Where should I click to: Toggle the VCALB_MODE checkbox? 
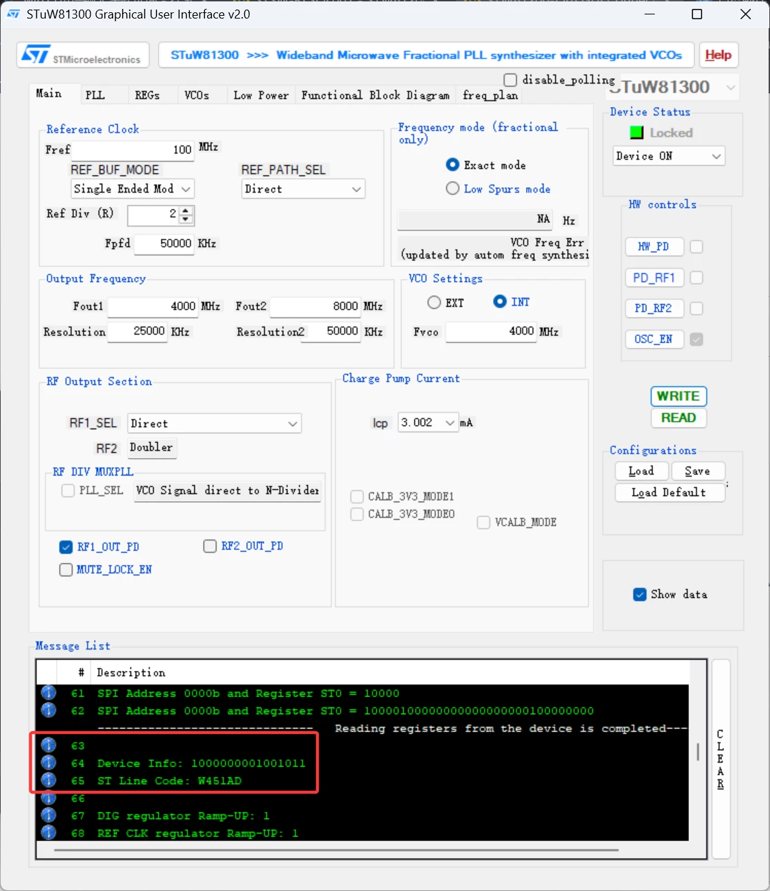click(483, 522)
